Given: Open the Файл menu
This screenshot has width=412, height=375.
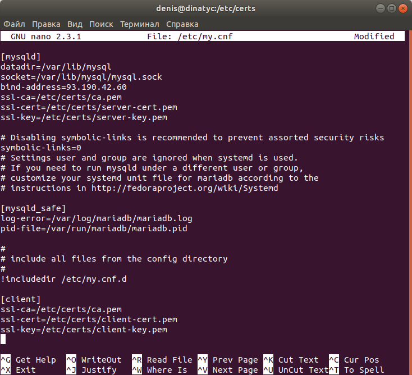Looking at the screenshot, I should click(14, 24).
